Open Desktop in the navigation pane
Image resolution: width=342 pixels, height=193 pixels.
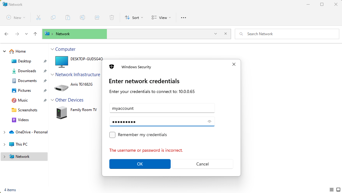[24, 61]
